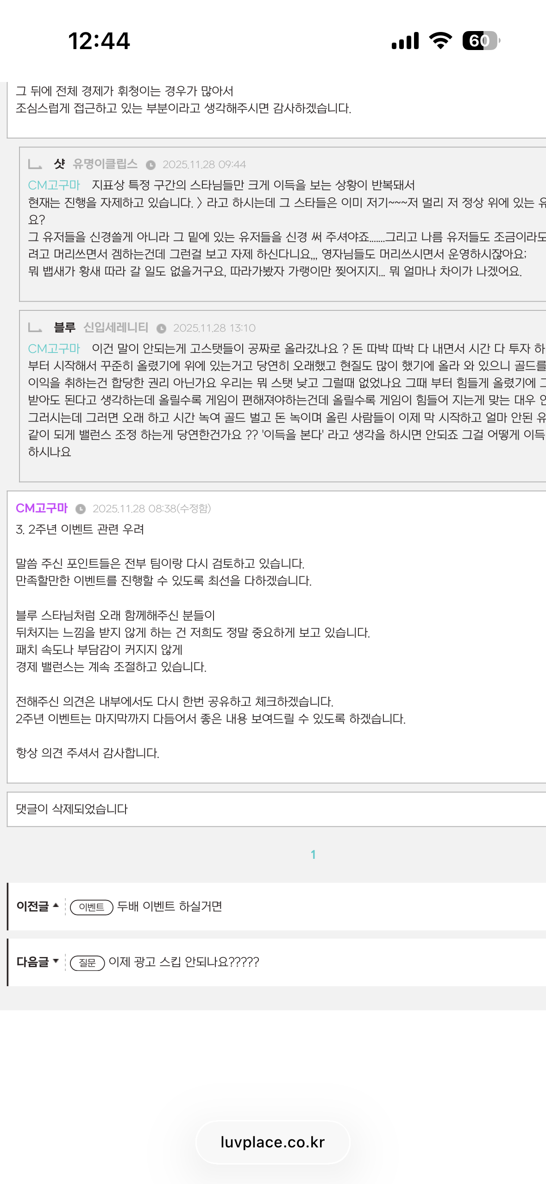546x1184 pixels.
Task: Open the post 두배 이벤트 하실거면
Action: coord(169,906)
